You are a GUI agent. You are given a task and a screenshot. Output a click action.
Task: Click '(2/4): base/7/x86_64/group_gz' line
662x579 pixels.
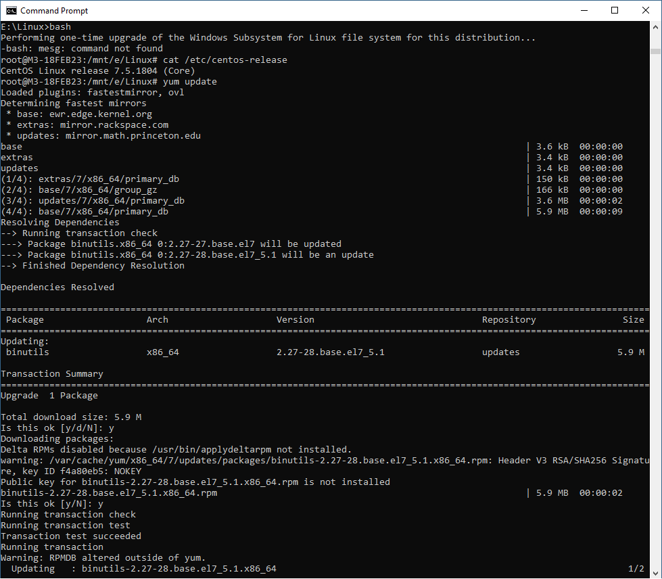(x=79, y=190)
